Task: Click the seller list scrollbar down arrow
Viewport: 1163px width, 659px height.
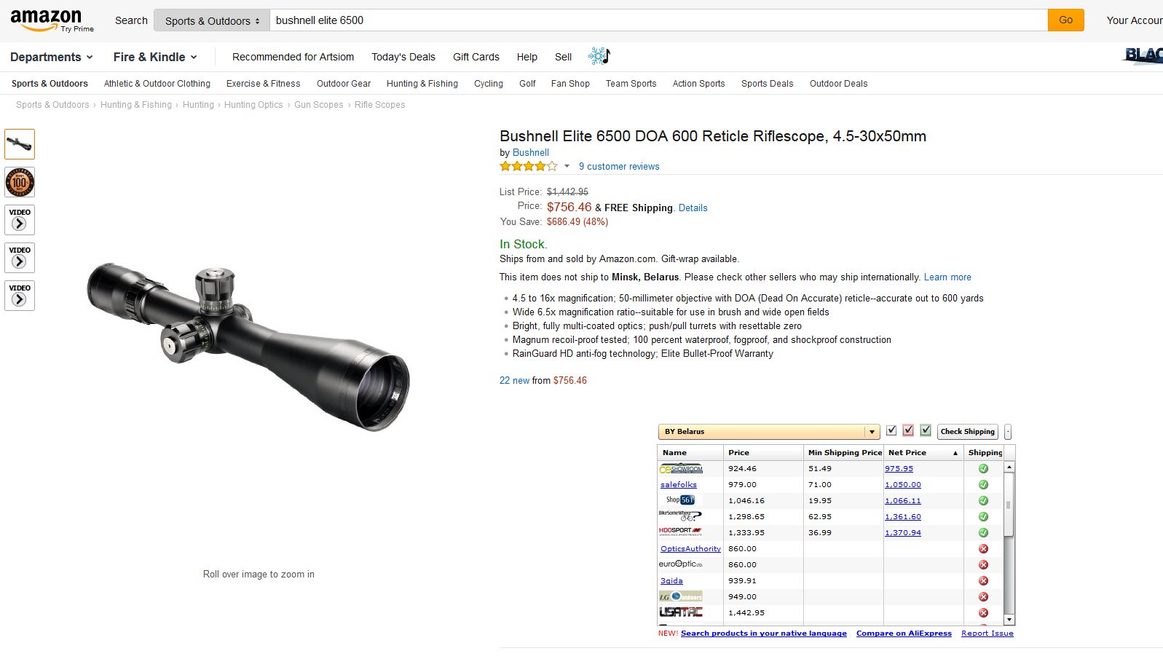Action: 1009,620
